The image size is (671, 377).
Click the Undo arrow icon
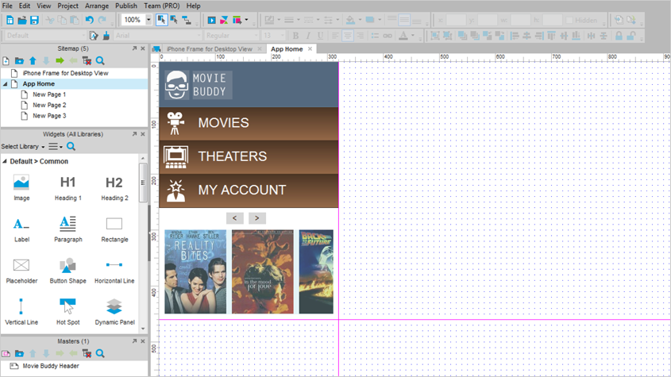90,20
